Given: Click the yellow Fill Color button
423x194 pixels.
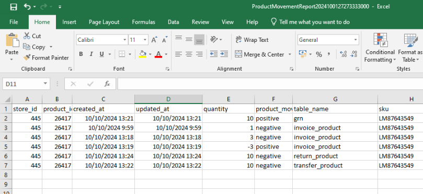Looking at the screenshot, I should pyautogui.click(x=142, y=54).
